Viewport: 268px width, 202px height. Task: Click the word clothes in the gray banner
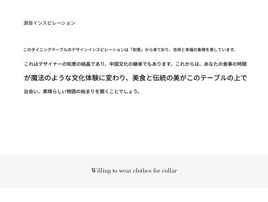click(x=142, y=170)
